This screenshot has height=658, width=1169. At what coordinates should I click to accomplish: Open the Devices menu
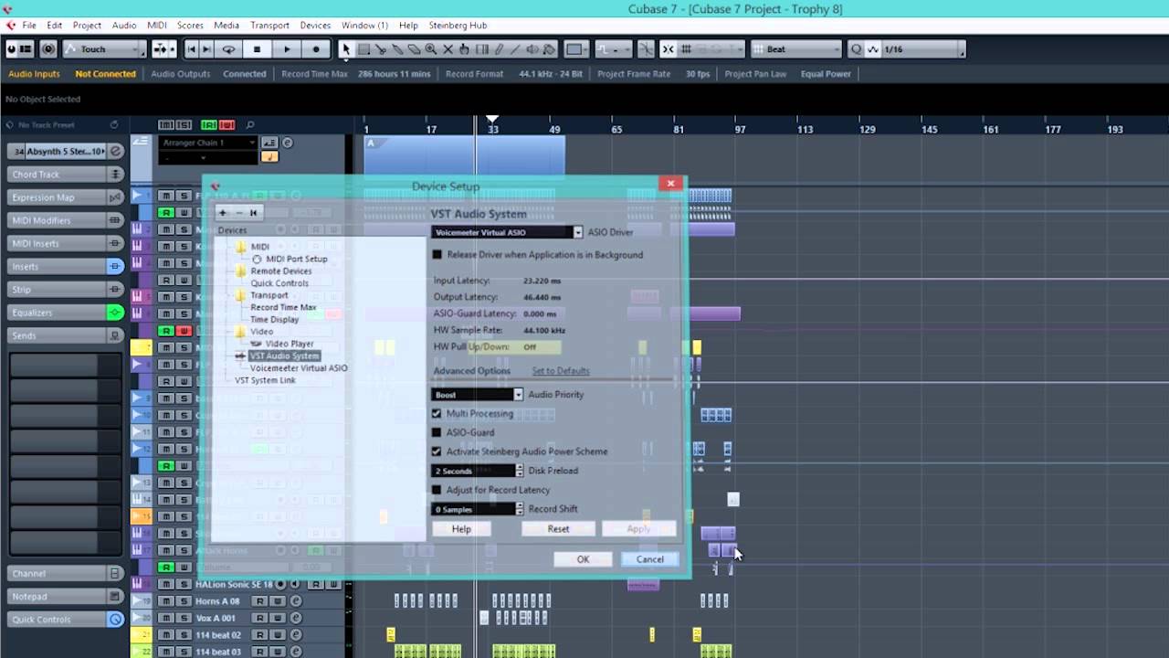coord(315,25)
